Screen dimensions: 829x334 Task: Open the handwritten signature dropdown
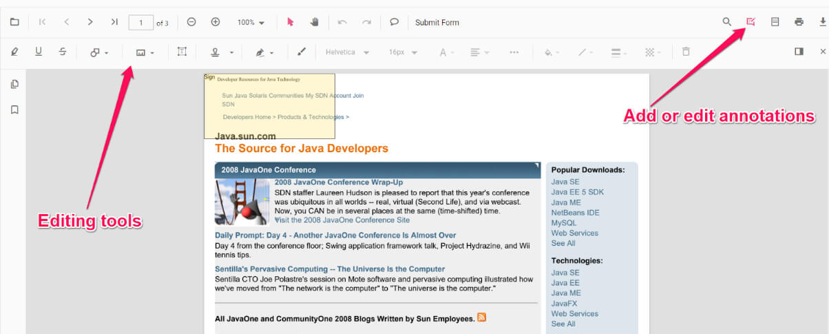(x=264, y=52)
